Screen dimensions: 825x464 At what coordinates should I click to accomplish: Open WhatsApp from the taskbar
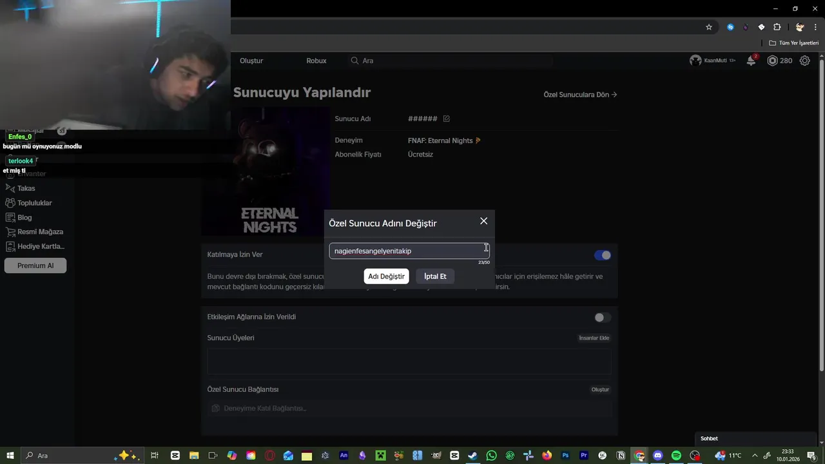[x=492, y=456]
